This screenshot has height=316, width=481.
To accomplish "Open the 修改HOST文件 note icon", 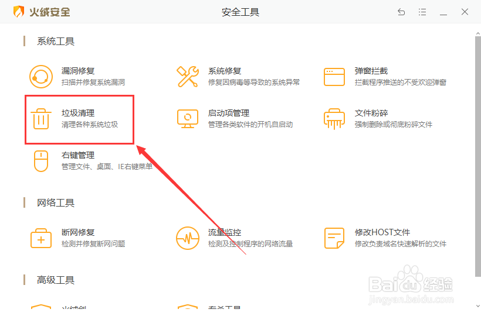I will (334, 238).
